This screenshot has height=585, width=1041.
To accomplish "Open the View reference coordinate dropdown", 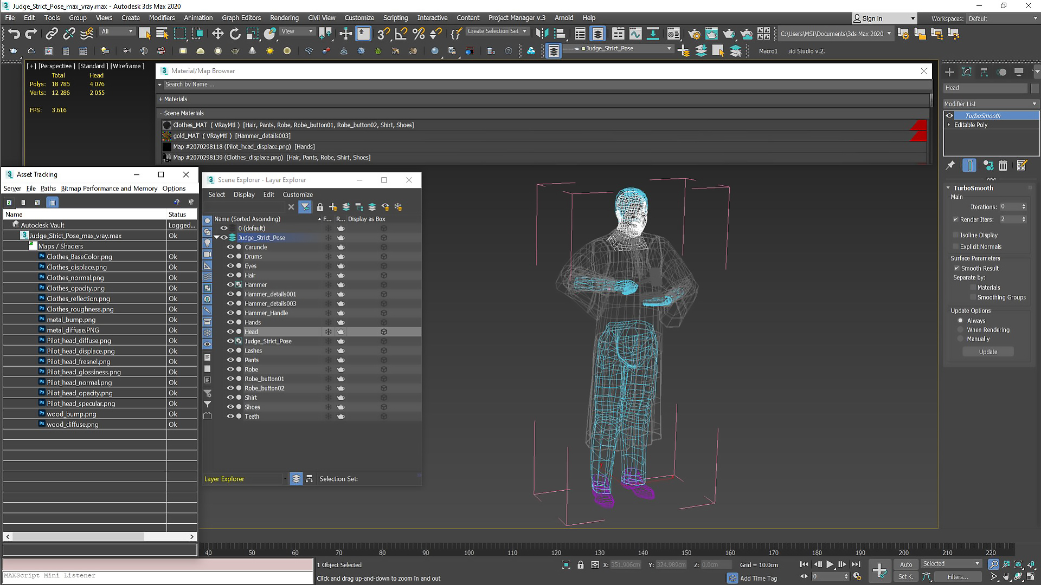I will [297, 31].
